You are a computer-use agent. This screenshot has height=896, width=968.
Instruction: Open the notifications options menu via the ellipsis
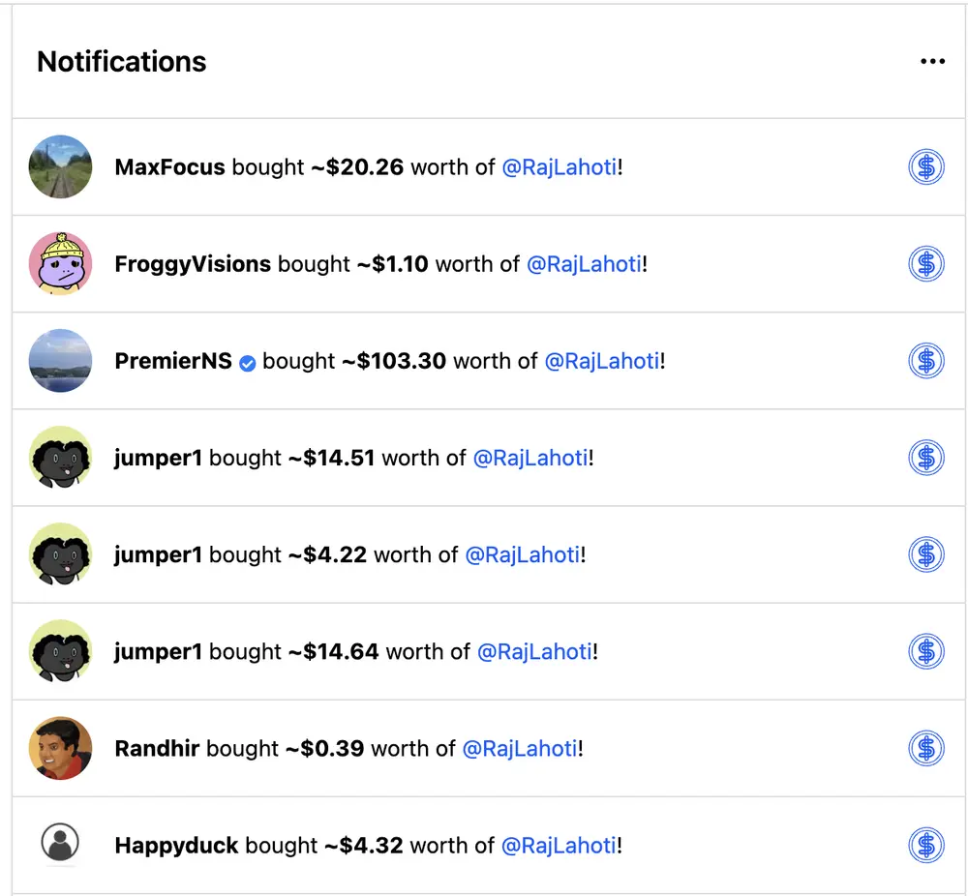(932, 61)
